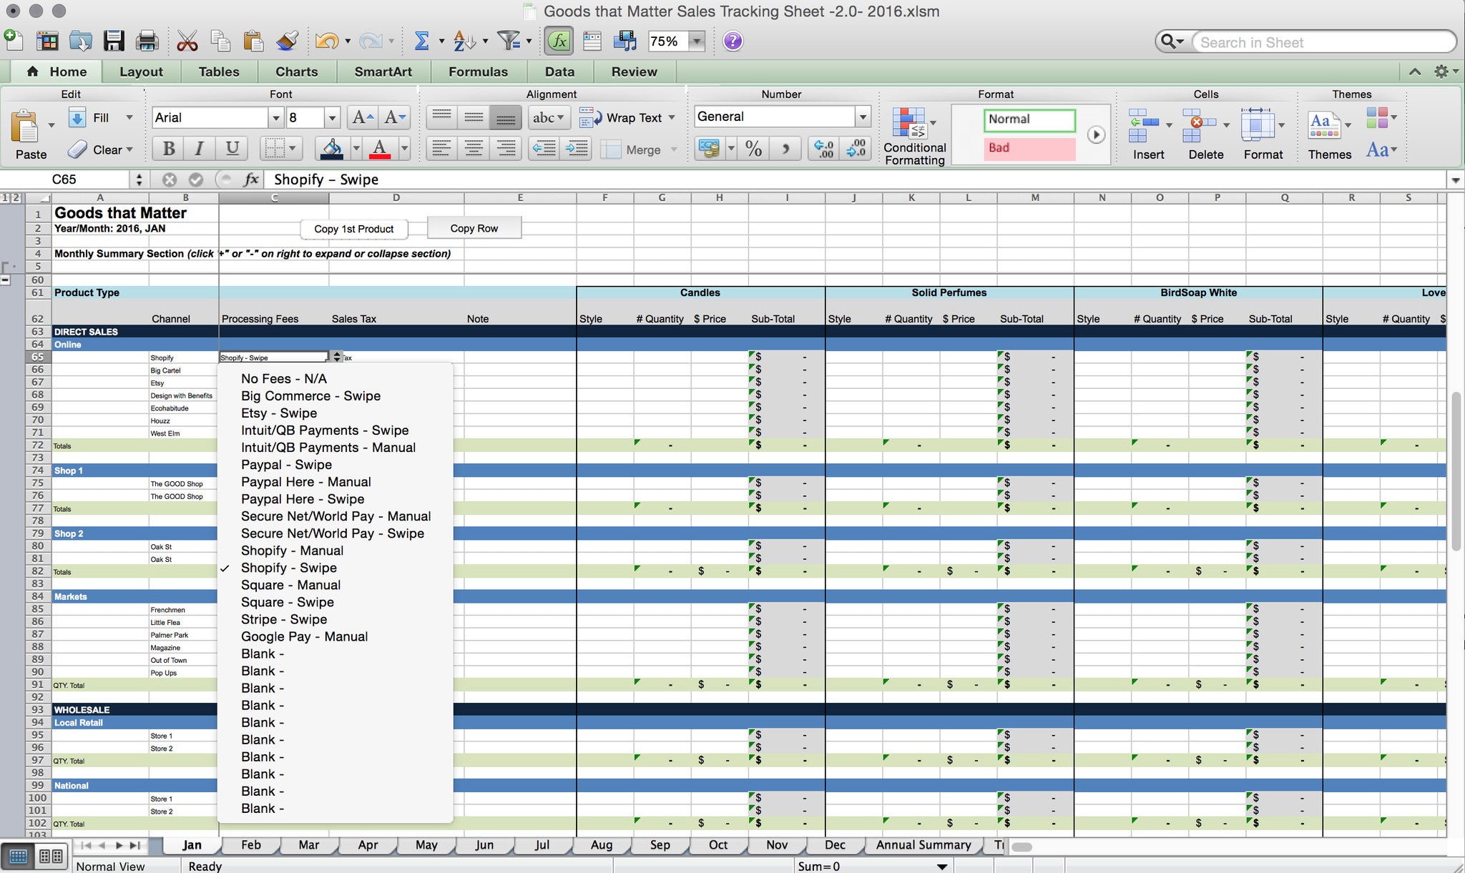Open the red font color swatch
Image resolution: width=1465 pixels, height=873 pixels.
[x=380, y=149]
